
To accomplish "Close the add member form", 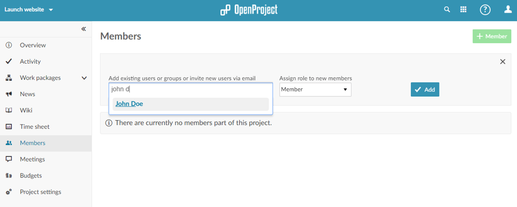I will click(502, 62).
